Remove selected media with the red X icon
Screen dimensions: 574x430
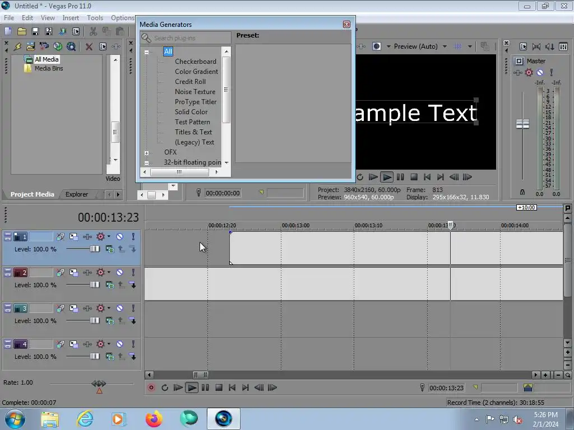[x=89, y=46]
